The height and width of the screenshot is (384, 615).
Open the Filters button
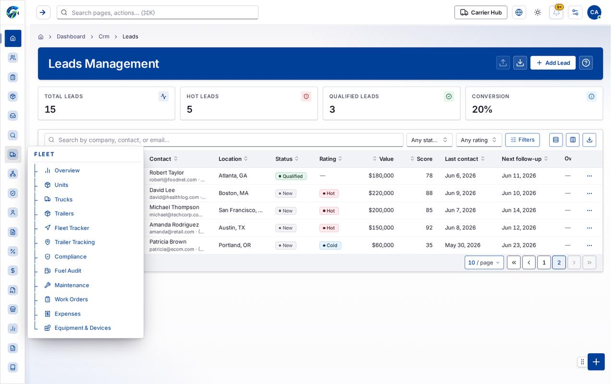(522, 140)
